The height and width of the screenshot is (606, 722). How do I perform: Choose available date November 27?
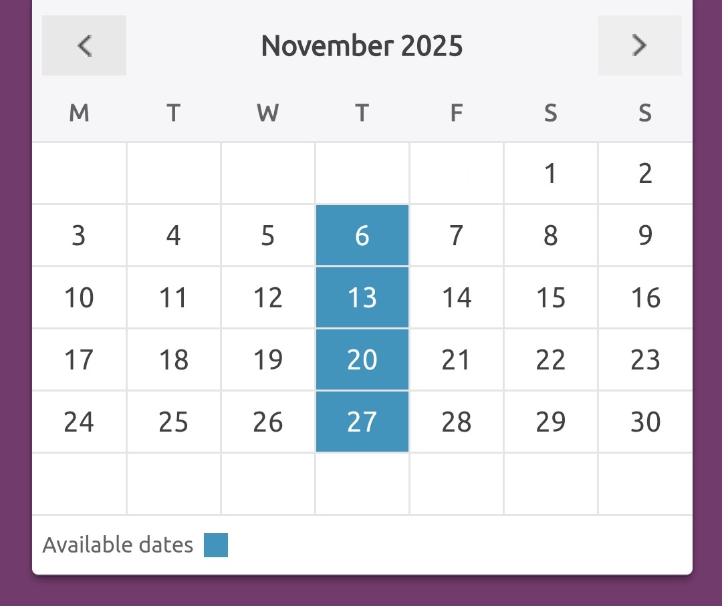click(x=362, y=422)
